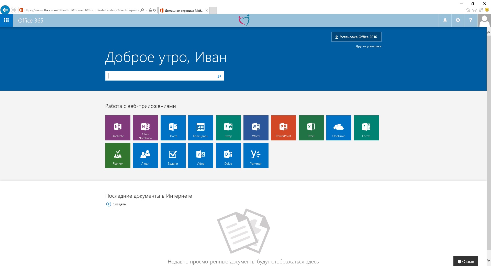The image size is (491, 266).
Task: Open a new browser tab
Action: point(213,10)
